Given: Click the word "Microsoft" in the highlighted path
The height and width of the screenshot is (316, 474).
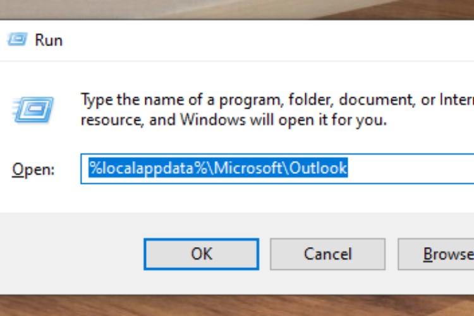Looking at the screenshot, I should [x=248, y=168].
